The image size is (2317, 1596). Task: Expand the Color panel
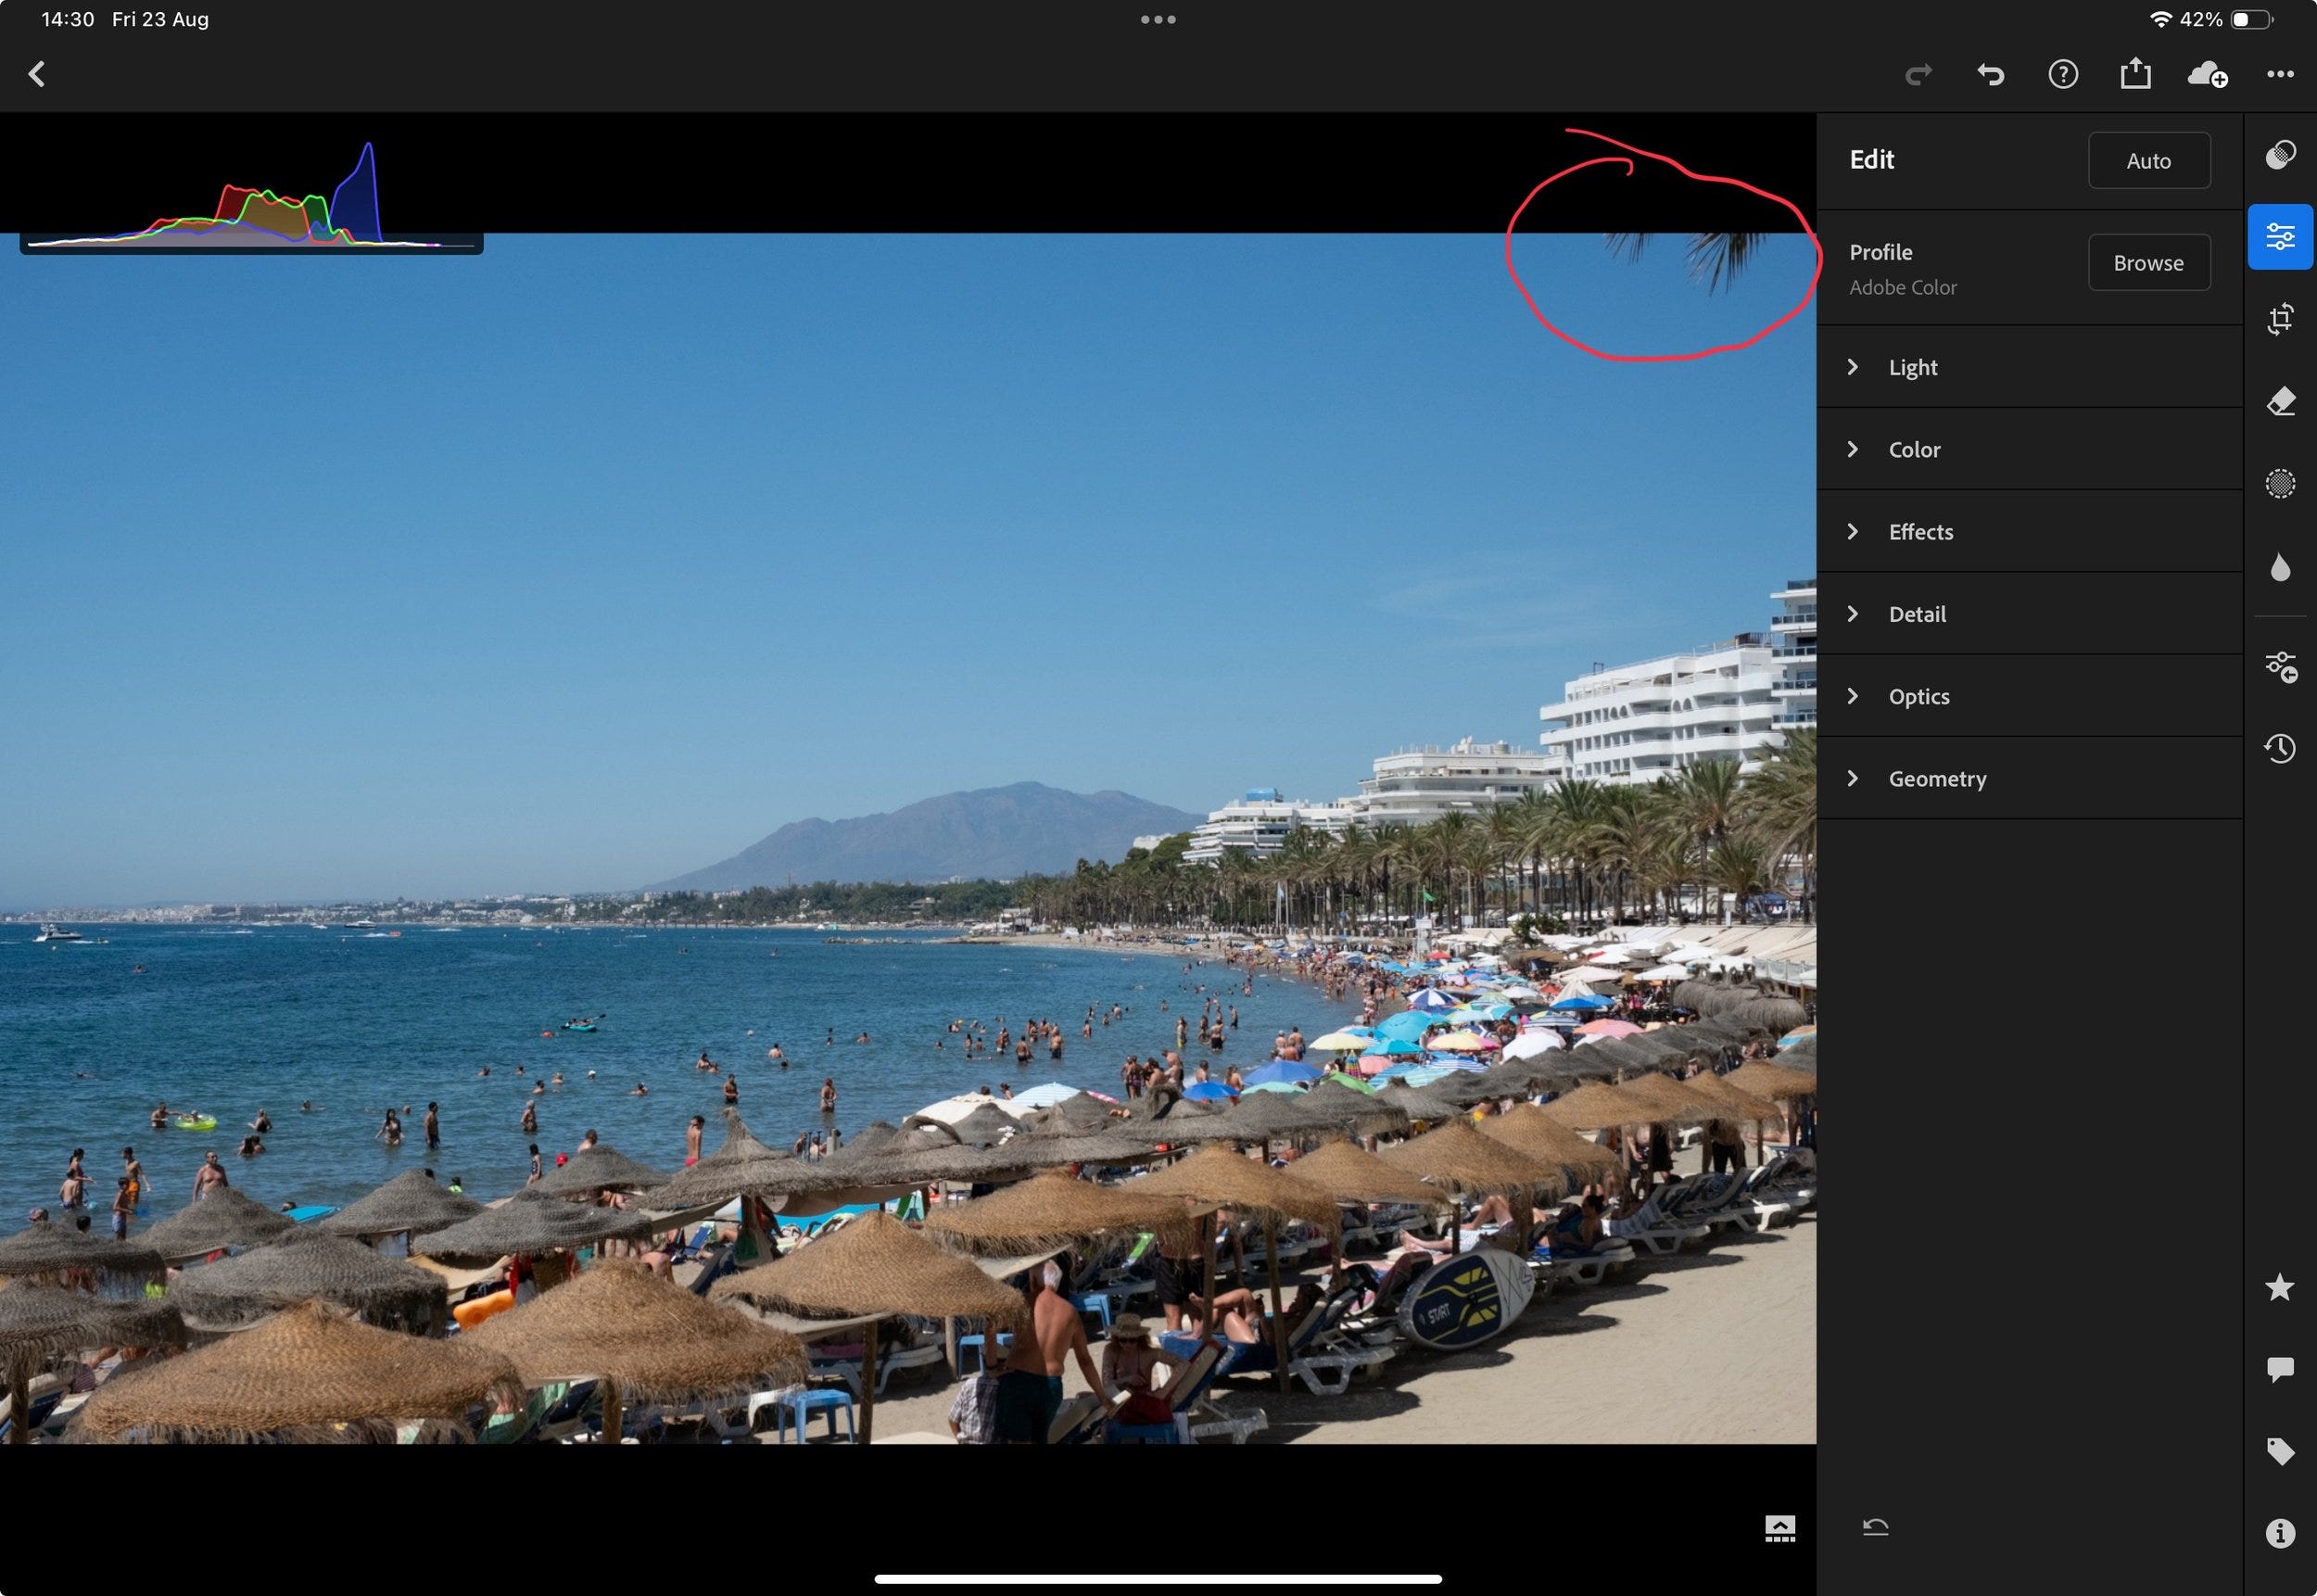pos(1913,450)
